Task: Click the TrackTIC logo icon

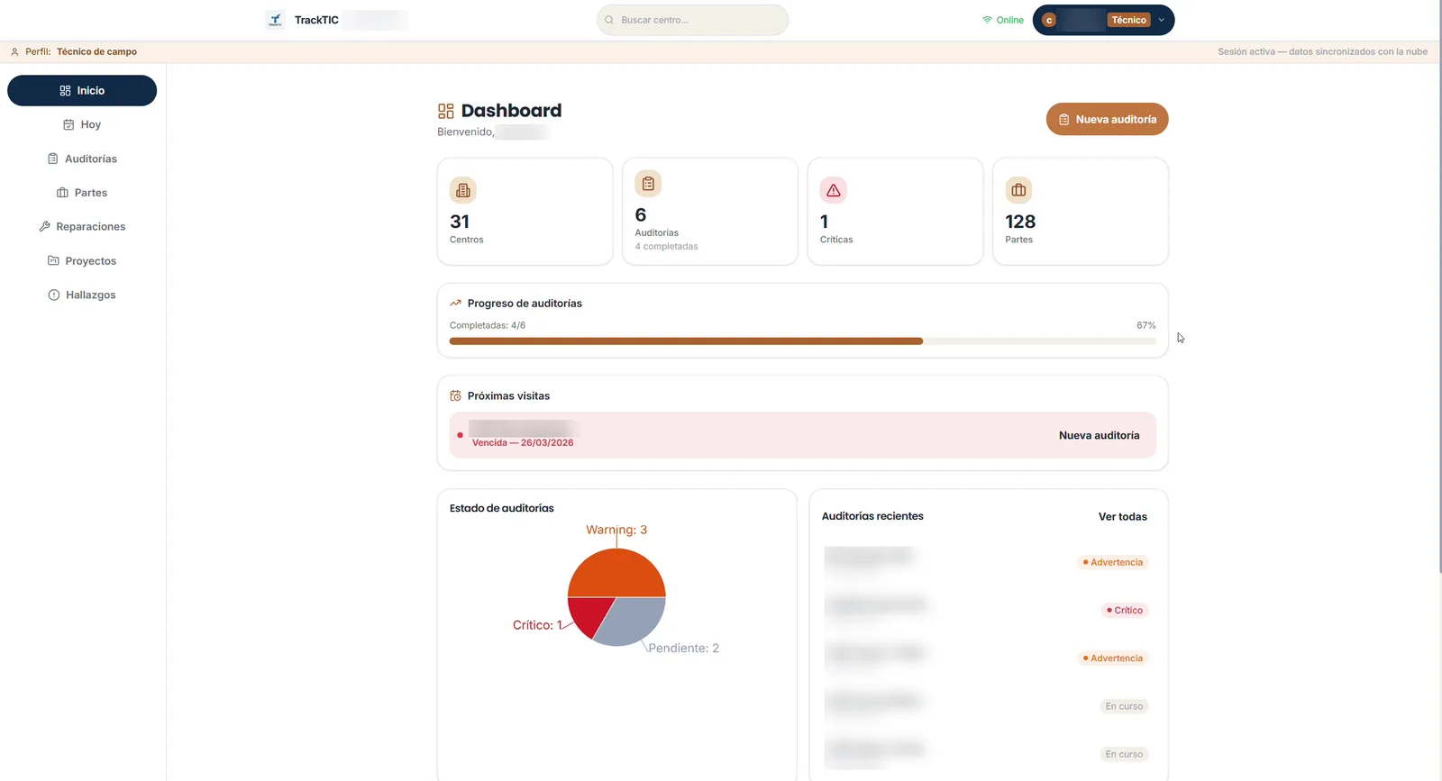Action: click(x=276, y=20)
